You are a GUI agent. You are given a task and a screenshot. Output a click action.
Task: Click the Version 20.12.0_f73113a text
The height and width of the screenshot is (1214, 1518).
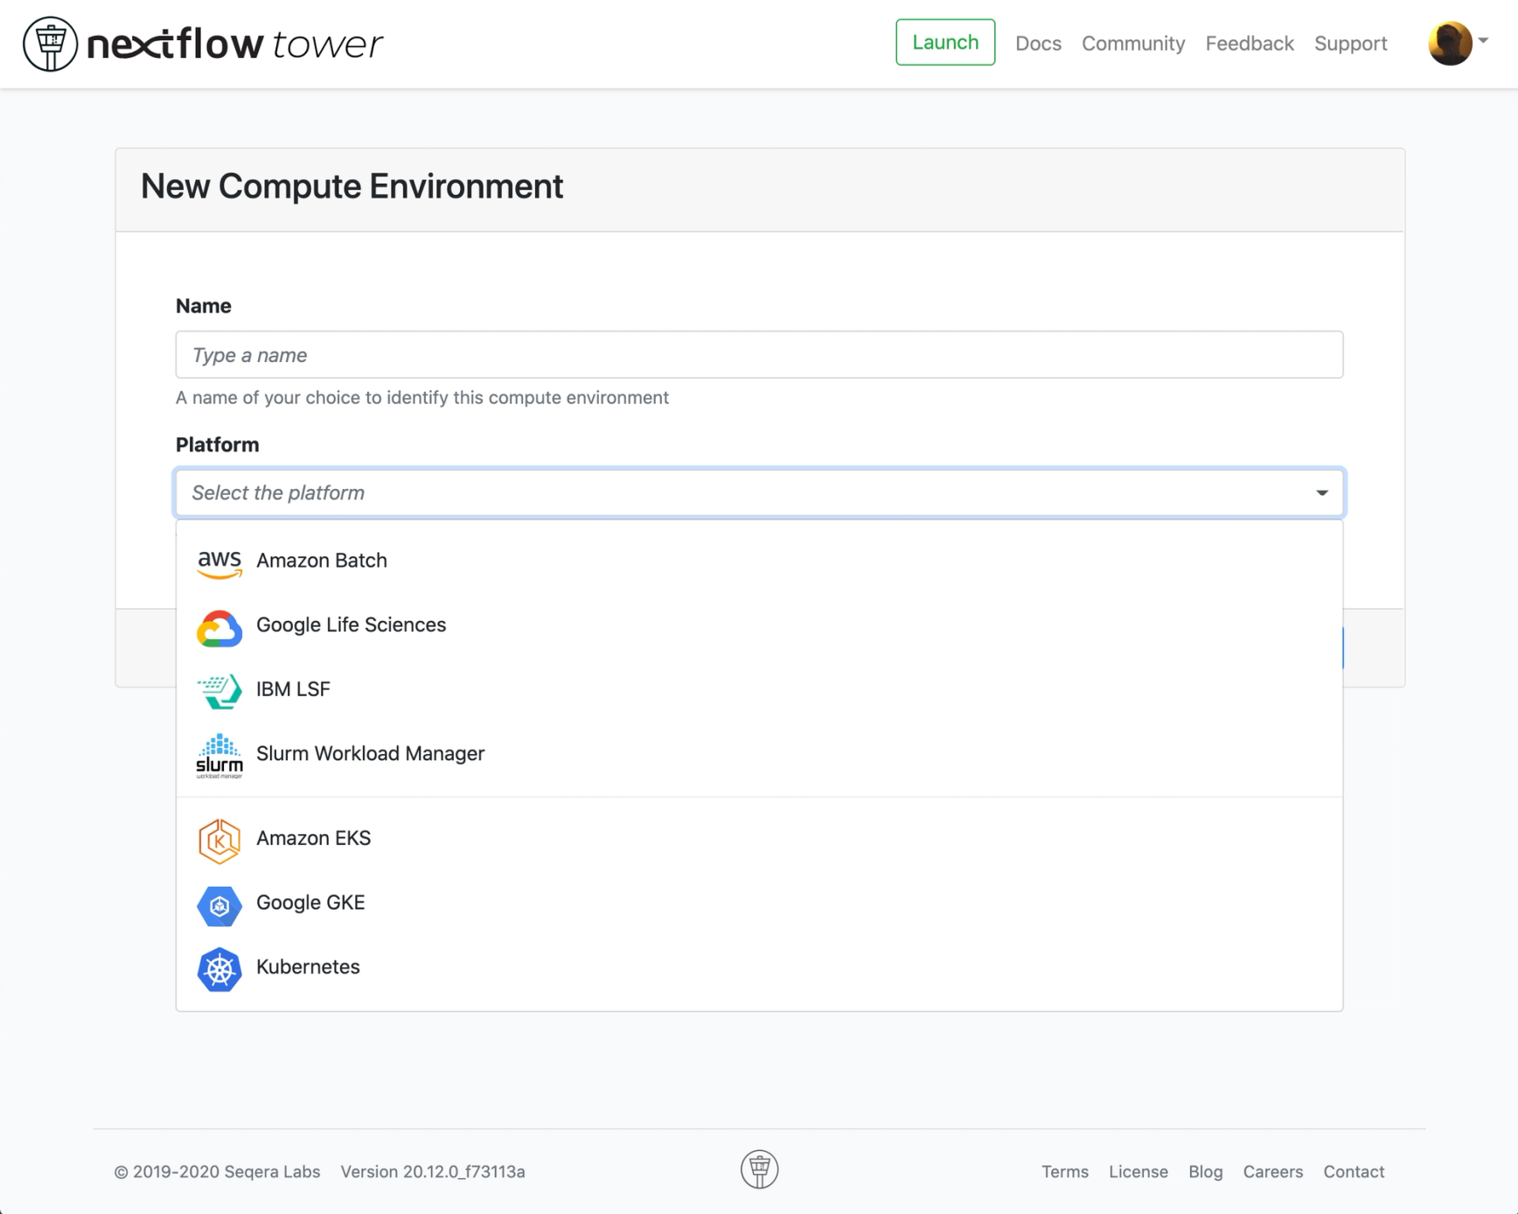(433, 1172)
